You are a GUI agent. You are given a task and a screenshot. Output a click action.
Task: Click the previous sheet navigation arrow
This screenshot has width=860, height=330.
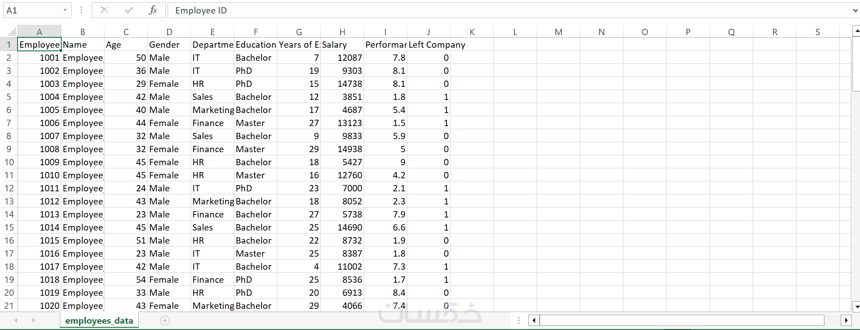pos(16,321)
